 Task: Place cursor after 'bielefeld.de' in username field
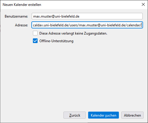coord(80,16)
